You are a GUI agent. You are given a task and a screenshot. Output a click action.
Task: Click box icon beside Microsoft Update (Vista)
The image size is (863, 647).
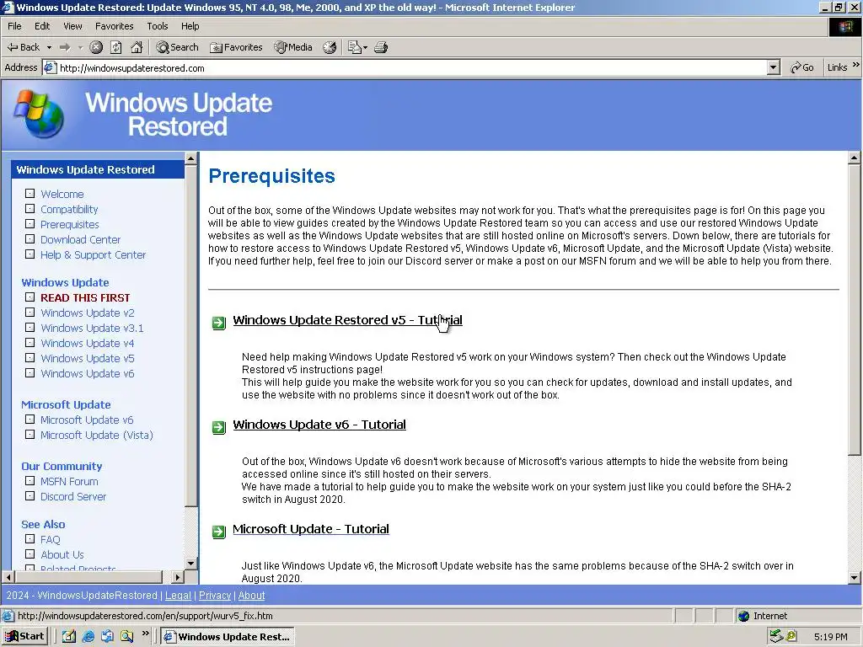tap(29, 434)
